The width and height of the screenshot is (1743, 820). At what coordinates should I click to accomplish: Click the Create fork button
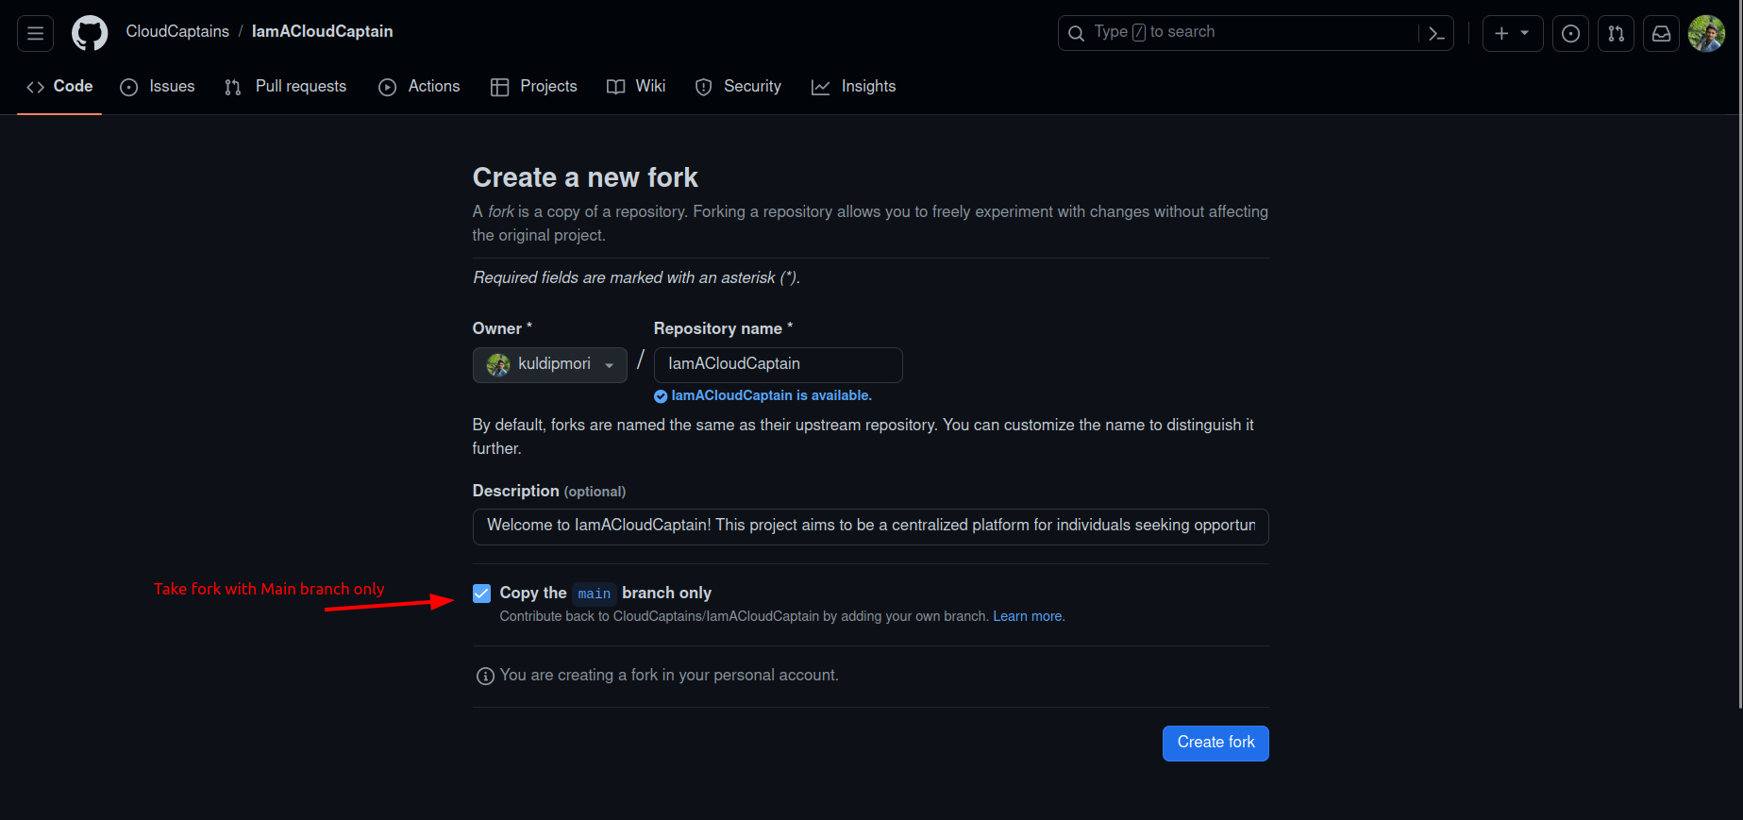(x=1215, y=743)
